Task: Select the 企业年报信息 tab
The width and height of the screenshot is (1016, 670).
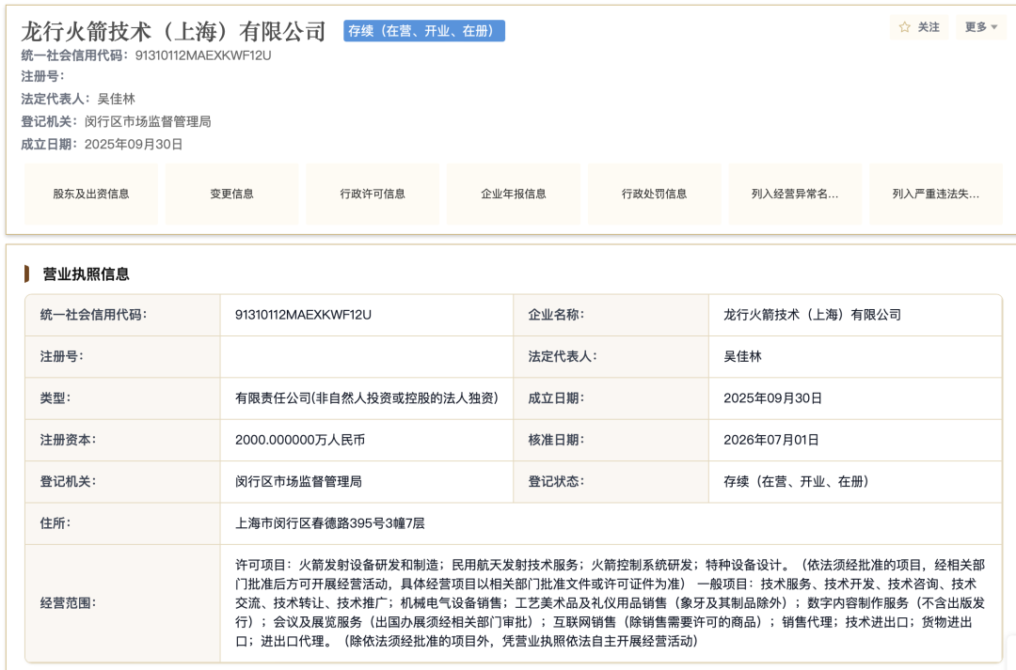Action: (x=514, y=194)
